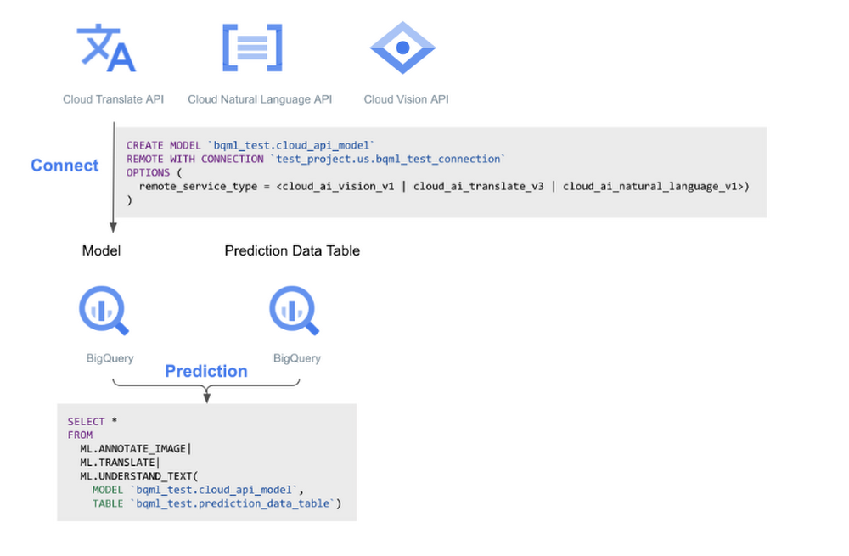The image size is (849, 556).
Task: Click the BigQuery icon under Prediction Data Table
Action: [294, 311]
